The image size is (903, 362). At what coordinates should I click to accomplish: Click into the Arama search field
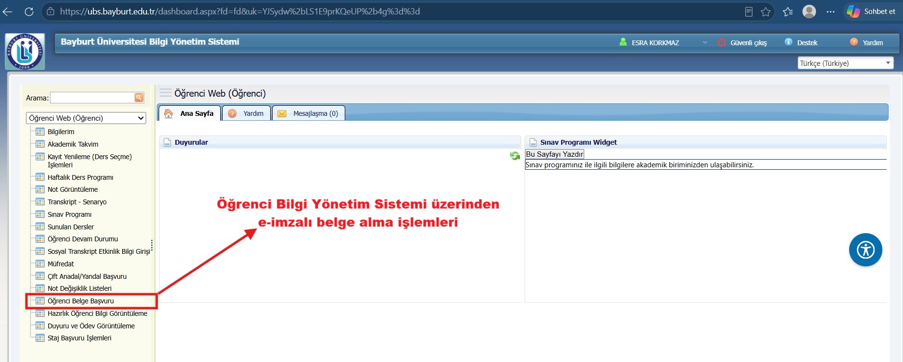tap(92, 98)
